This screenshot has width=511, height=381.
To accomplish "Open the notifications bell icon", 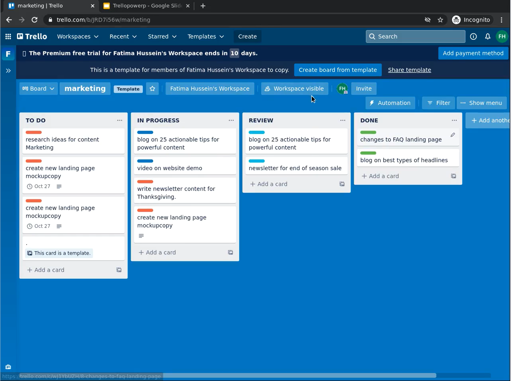I will 488,37.
